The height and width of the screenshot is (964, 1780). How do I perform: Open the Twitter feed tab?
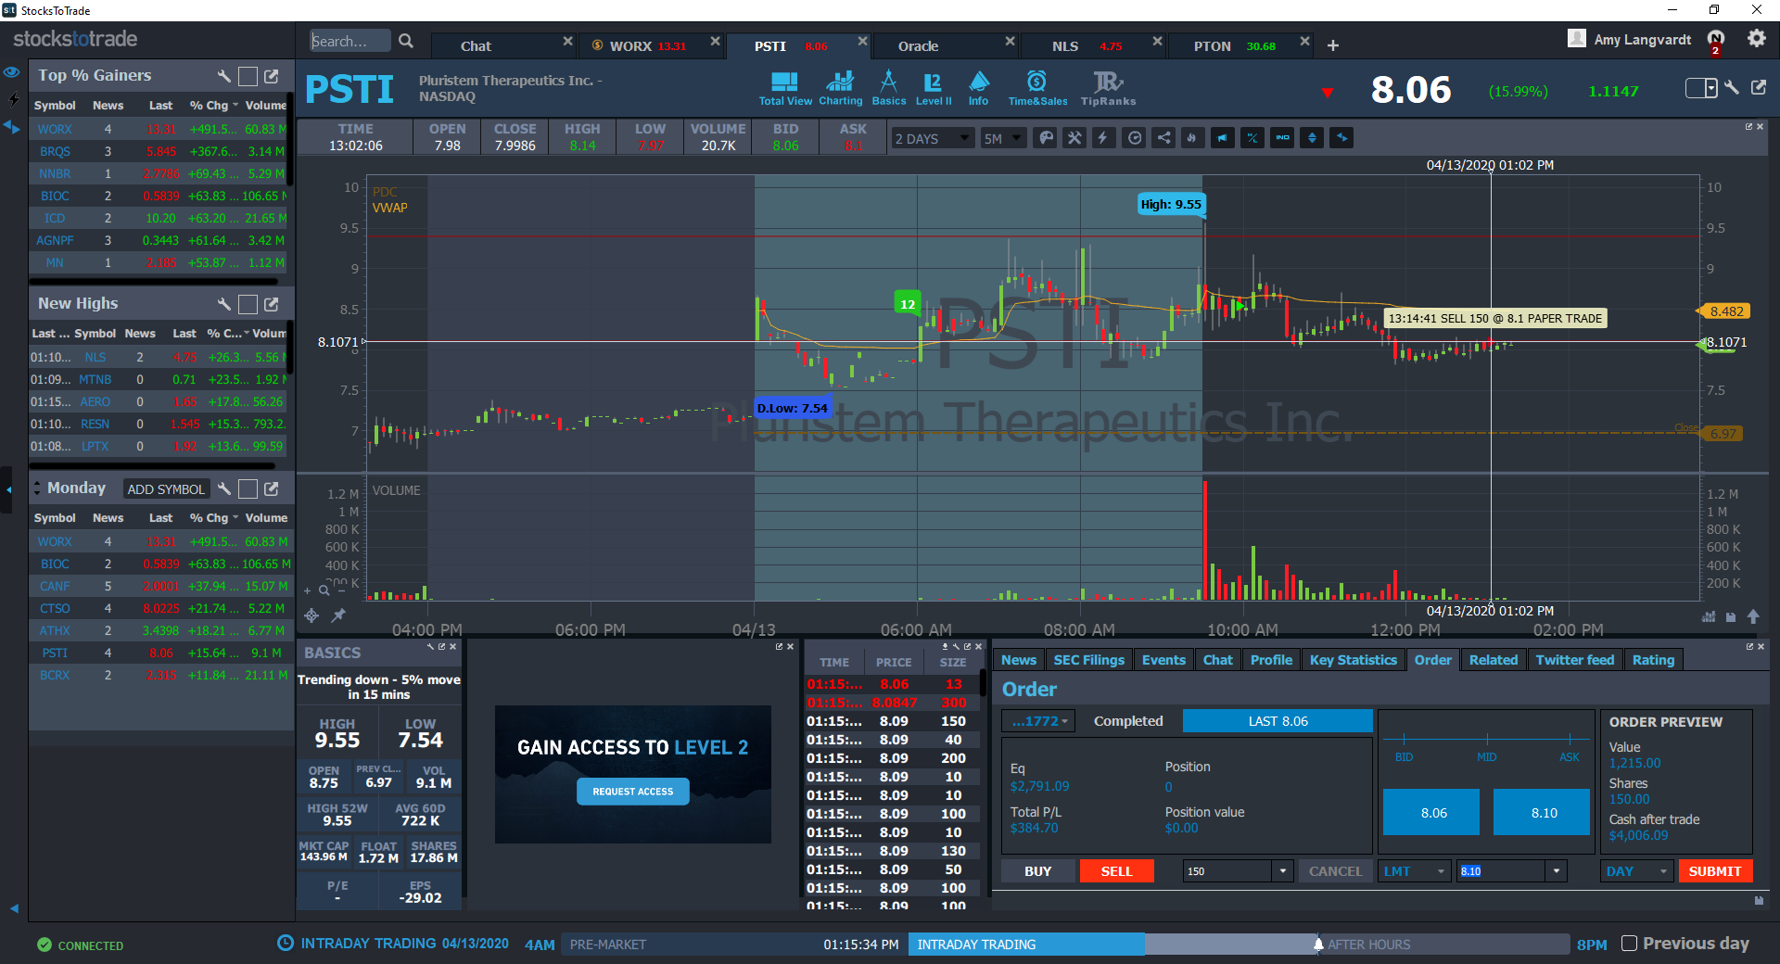1574,660
